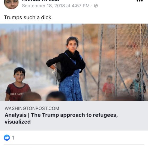
Task: Click the girl in blue dress in the photo
Action: pyautogui.click(x=68, y=69)
